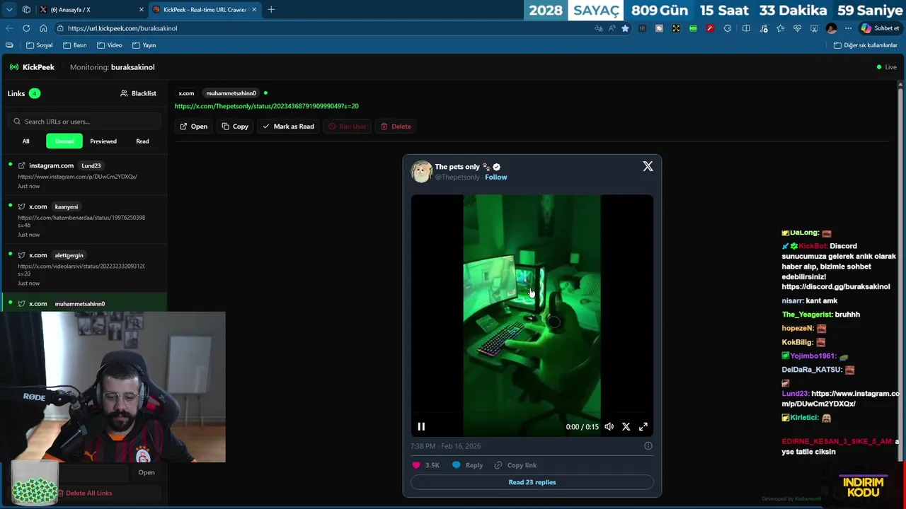Toggle the split screen icon
Screen dimensions: 906x509
(x=746, y=28)
